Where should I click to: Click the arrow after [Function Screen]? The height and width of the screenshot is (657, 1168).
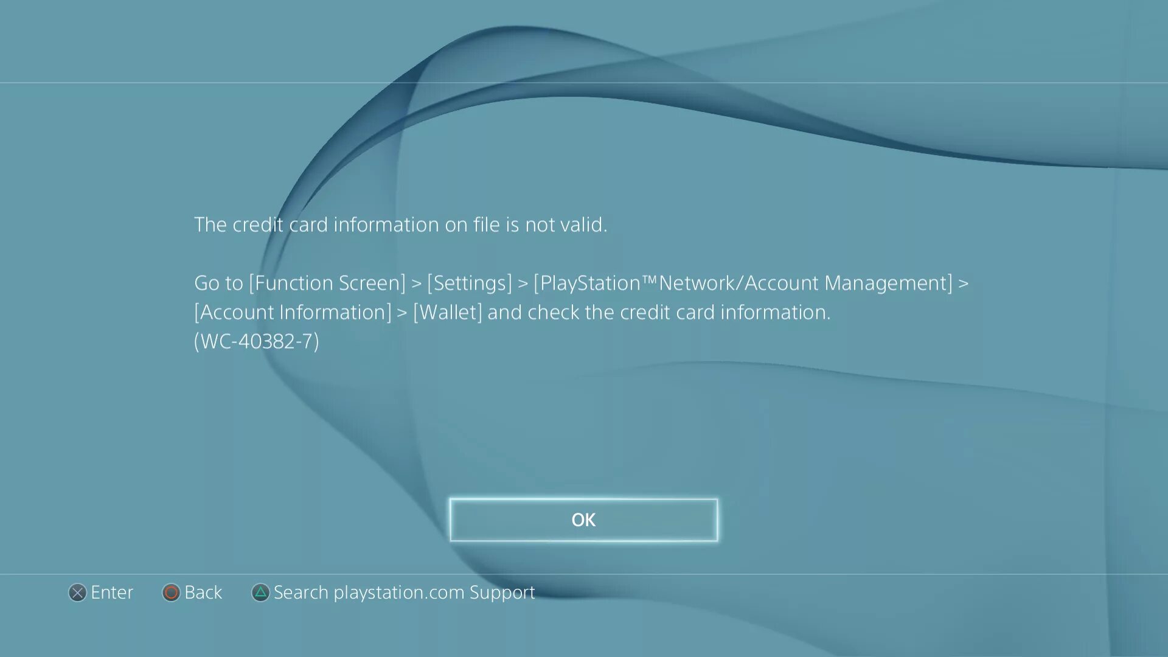(416, 284)
